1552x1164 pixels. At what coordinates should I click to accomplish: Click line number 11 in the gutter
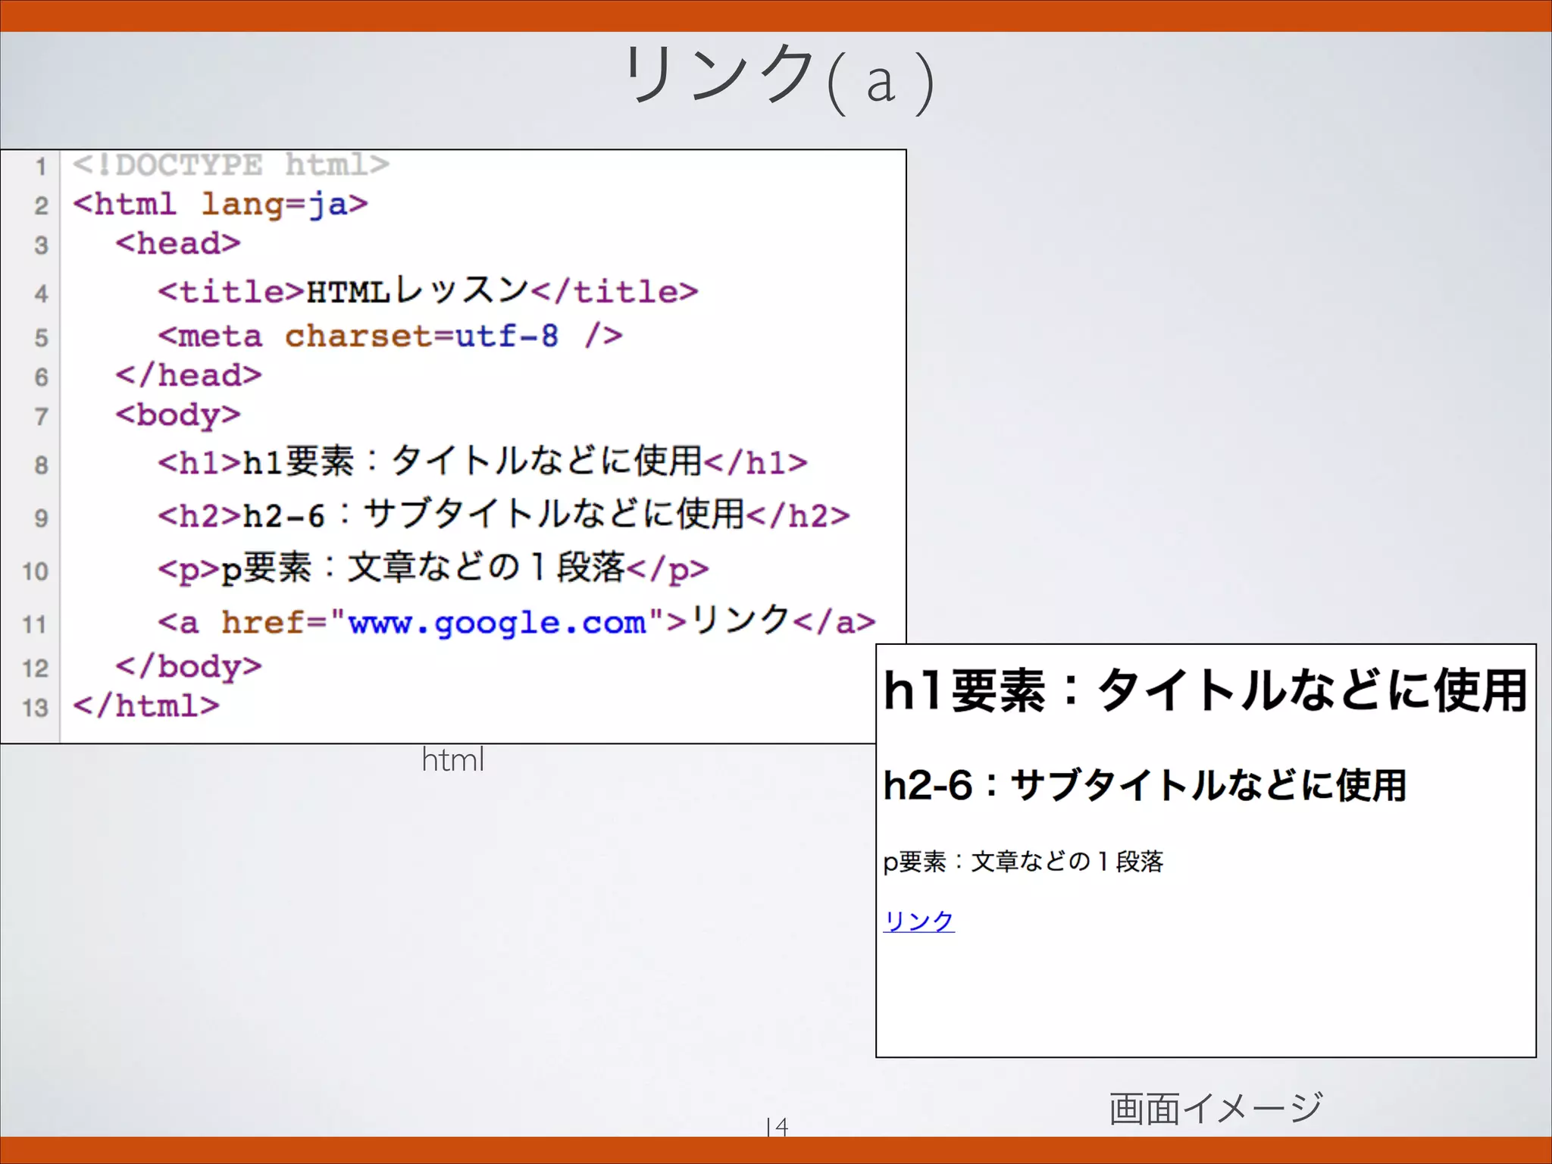click(x=35, y=624)
